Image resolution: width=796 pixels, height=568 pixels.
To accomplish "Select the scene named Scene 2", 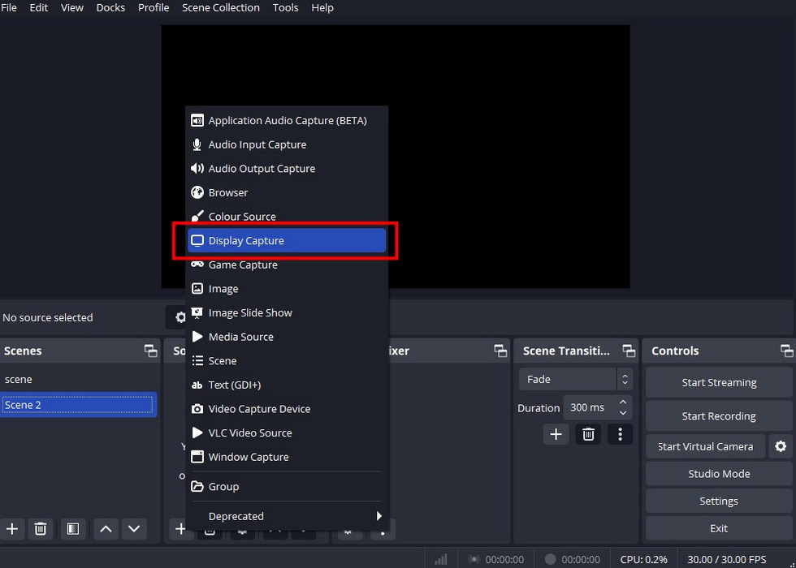I will click(x=78, y=404).
